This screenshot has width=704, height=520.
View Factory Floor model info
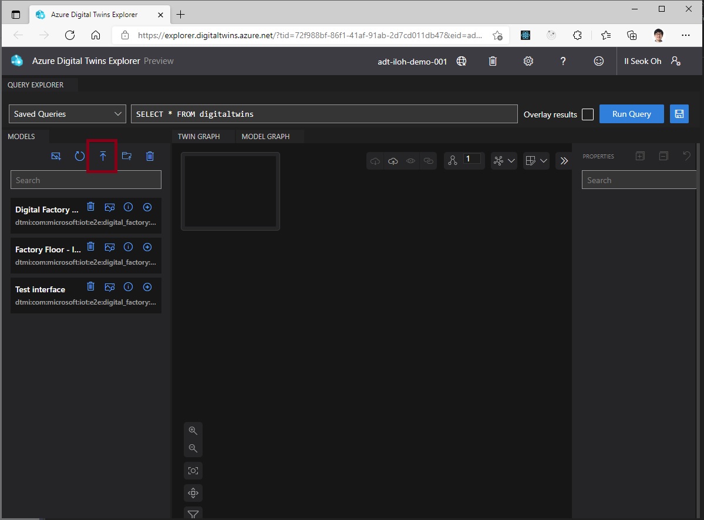[129, 247]
